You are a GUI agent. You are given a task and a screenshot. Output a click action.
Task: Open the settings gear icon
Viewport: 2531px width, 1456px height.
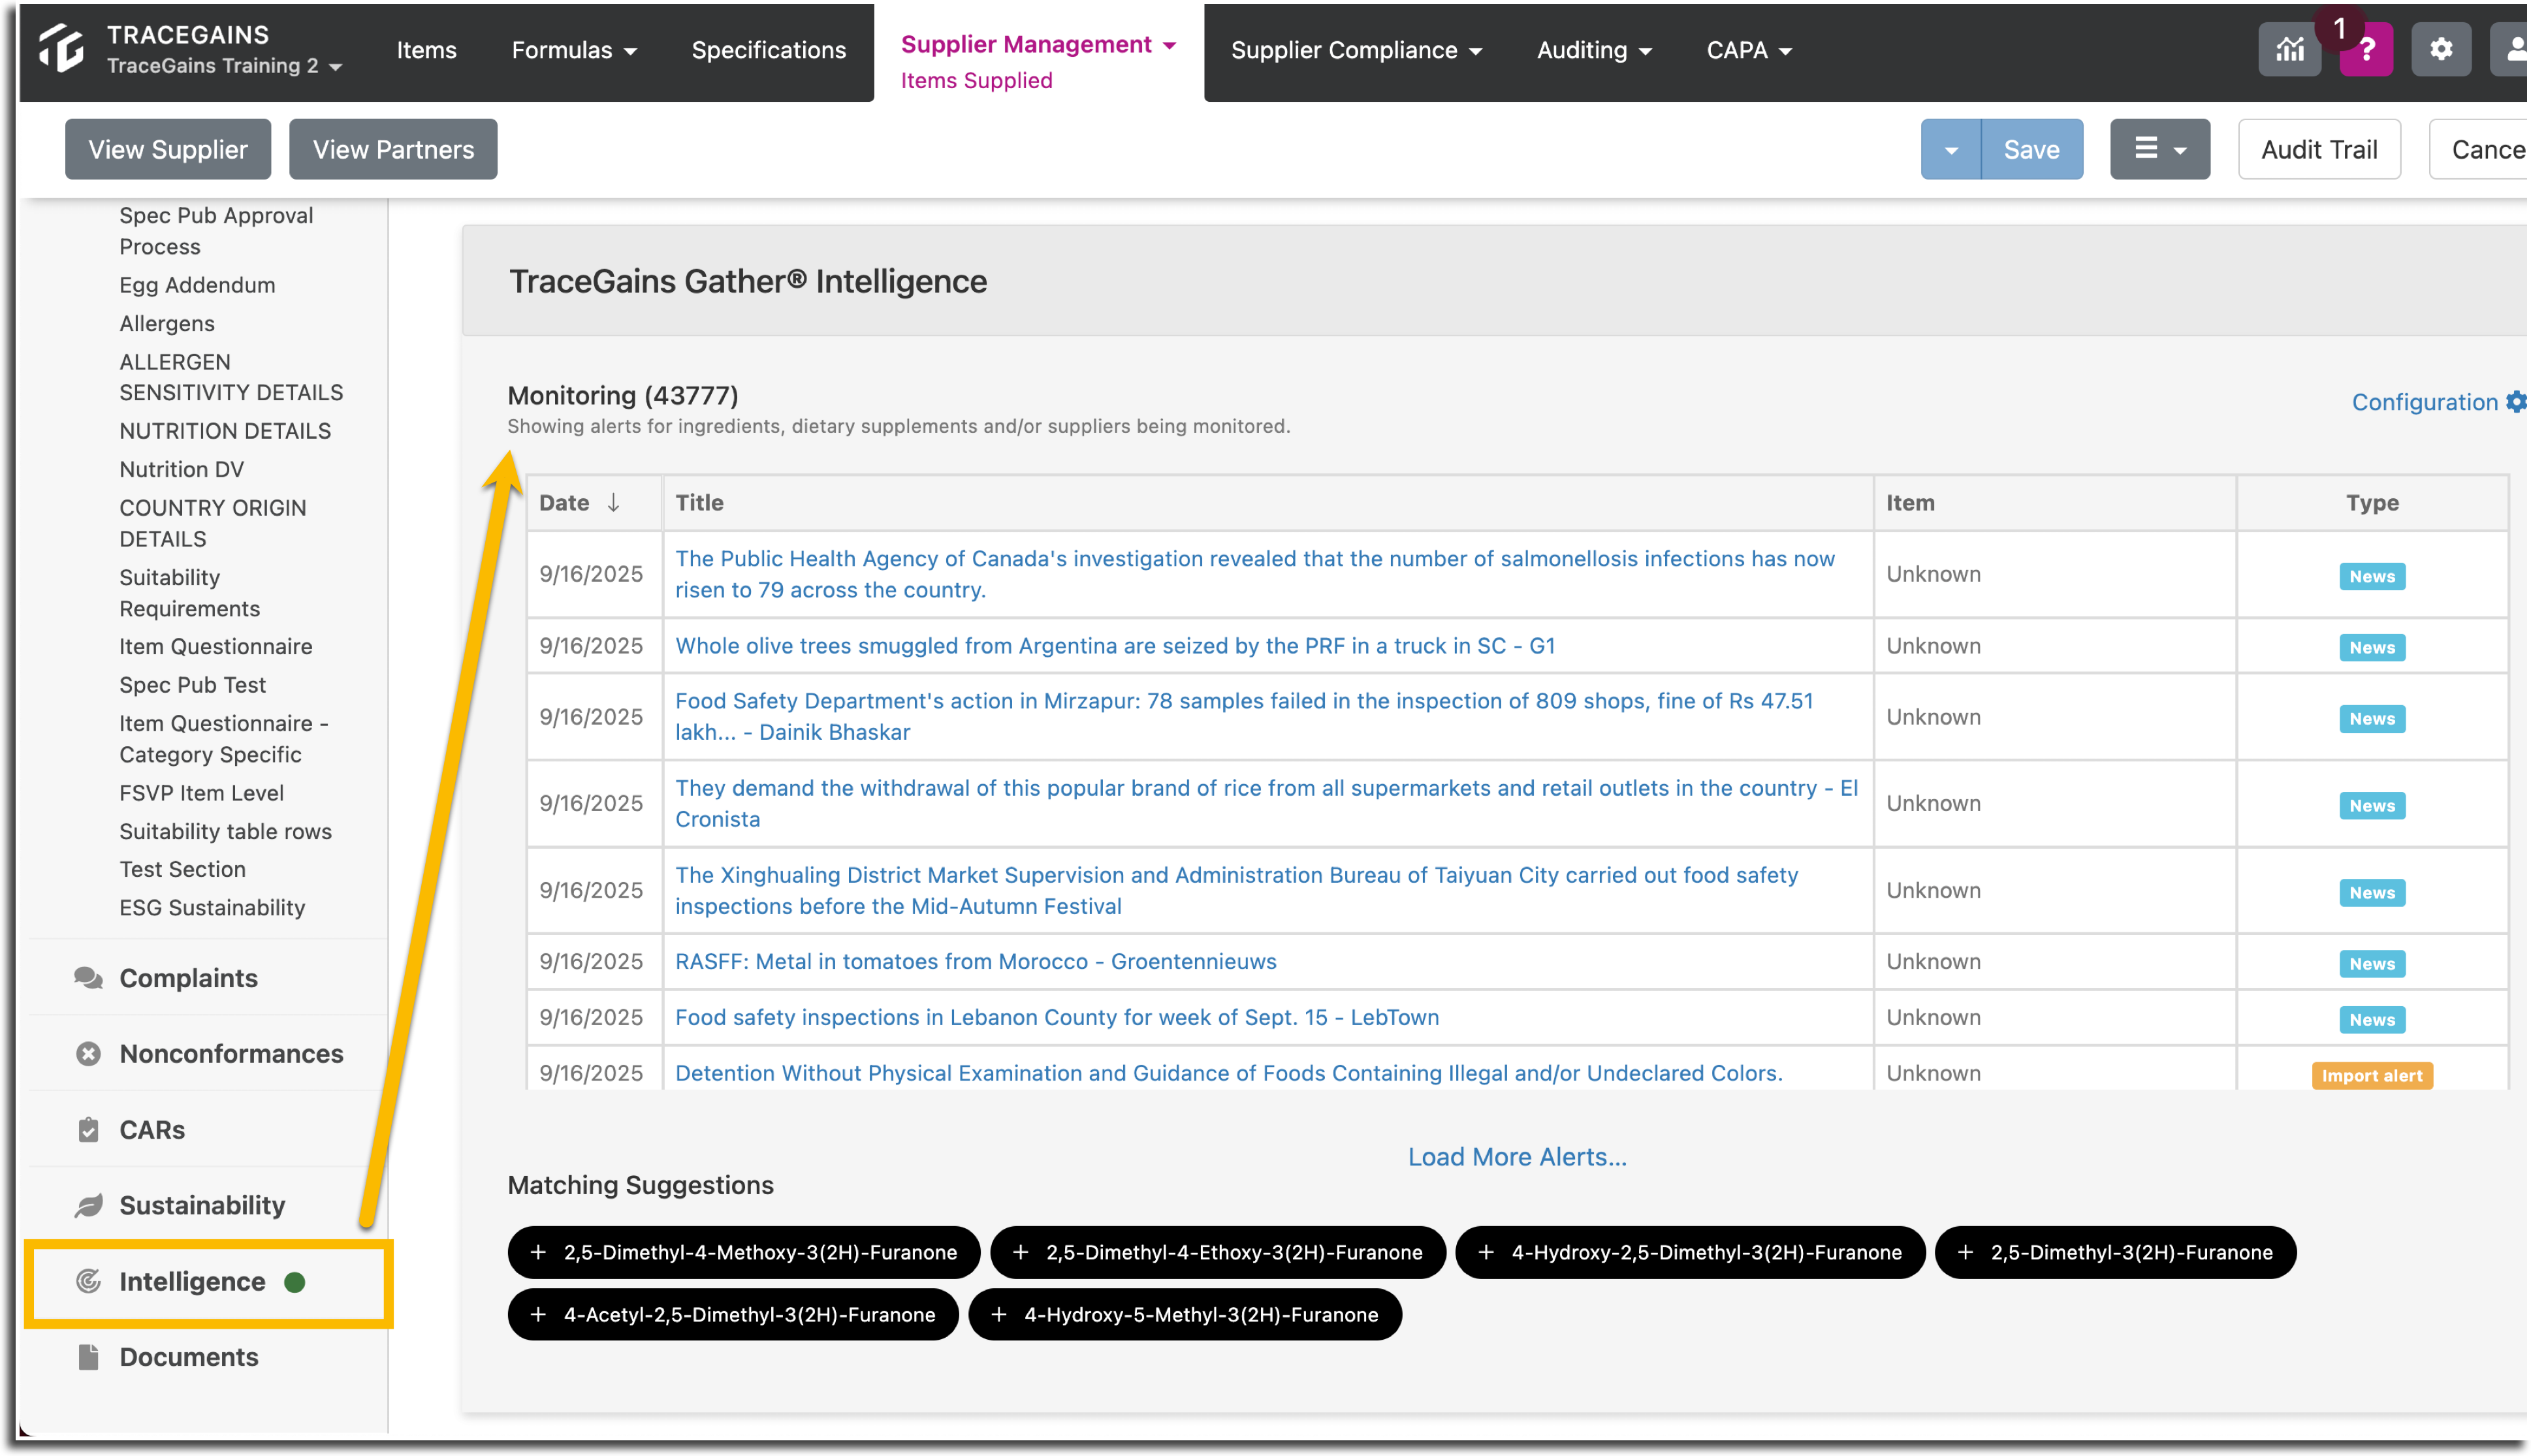(x=2441, y=49)
